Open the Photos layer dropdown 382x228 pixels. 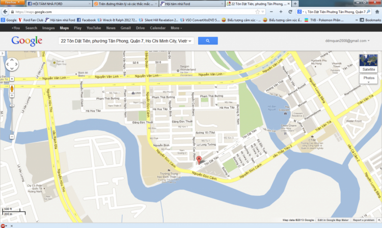[368, 80]
